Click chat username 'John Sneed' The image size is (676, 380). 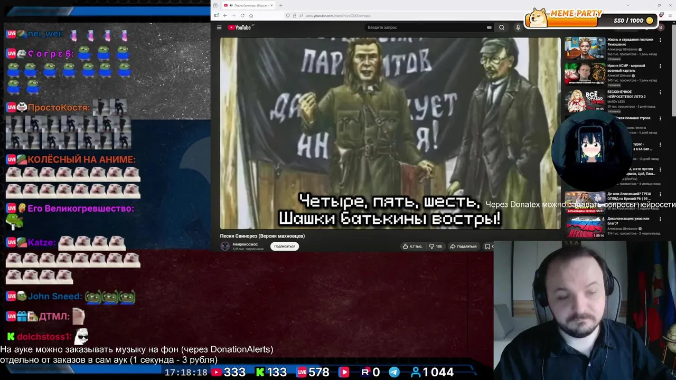(55, 297)
